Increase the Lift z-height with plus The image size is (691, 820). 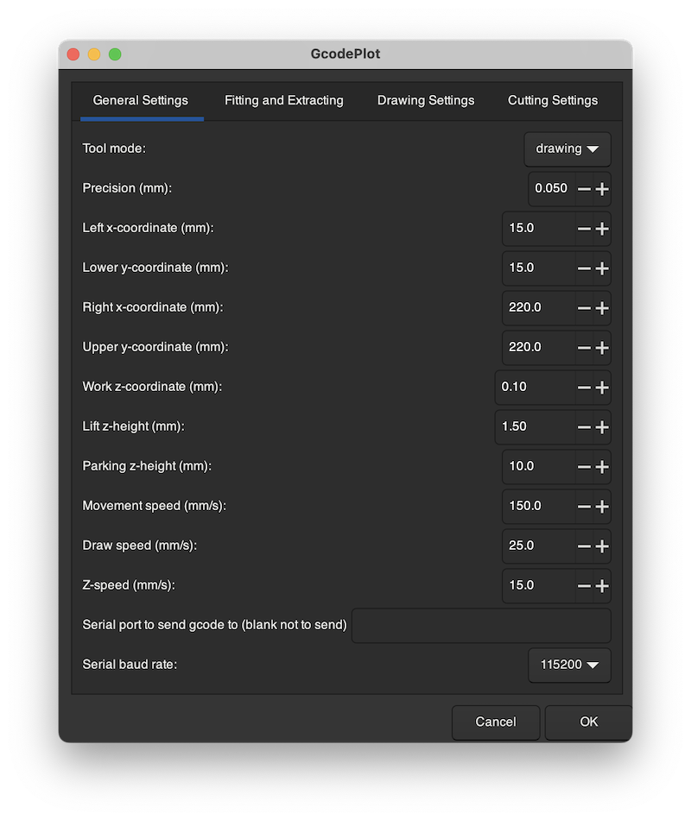[602, 427]
